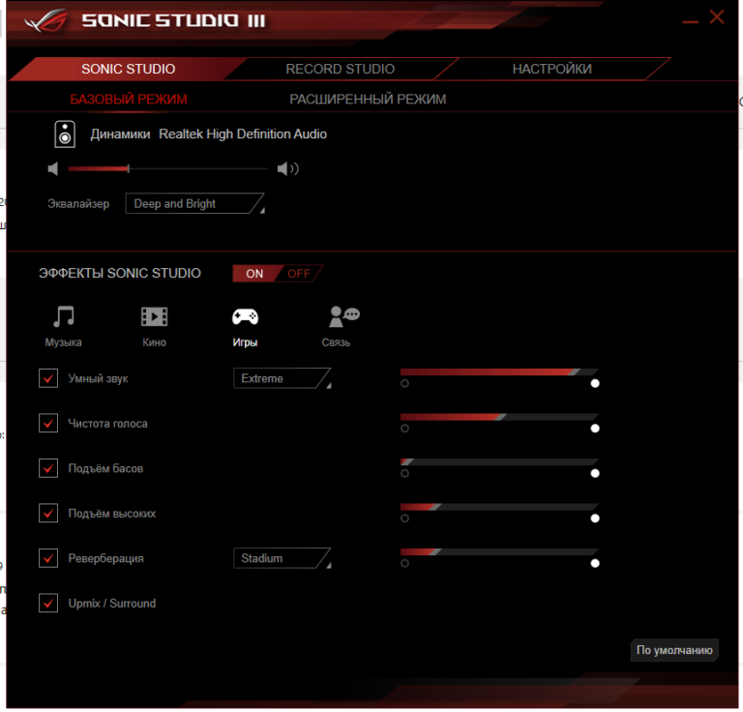This screenshot has width=743, height=712.
Task: Select the Кино film strip icon
Action: [154, 316]
